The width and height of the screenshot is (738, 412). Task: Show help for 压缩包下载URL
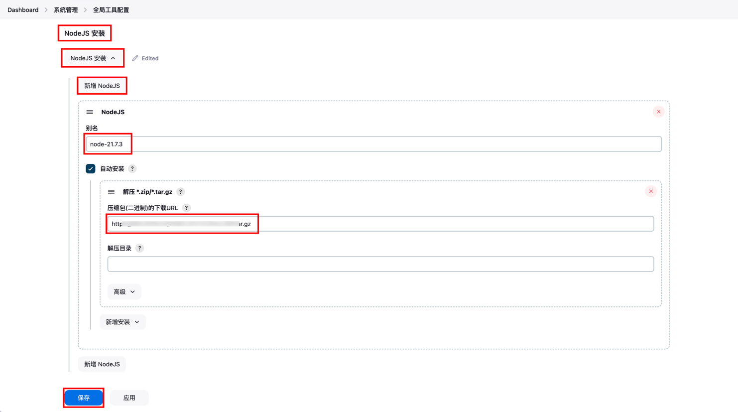(x=186, y=208)
